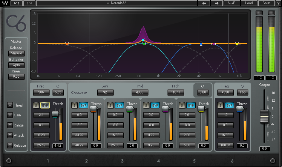Click the orange band 2 graph marker

pos(67,44)
